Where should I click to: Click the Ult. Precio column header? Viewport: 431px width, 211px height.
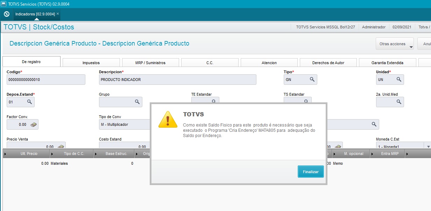(x=29, y=154)
